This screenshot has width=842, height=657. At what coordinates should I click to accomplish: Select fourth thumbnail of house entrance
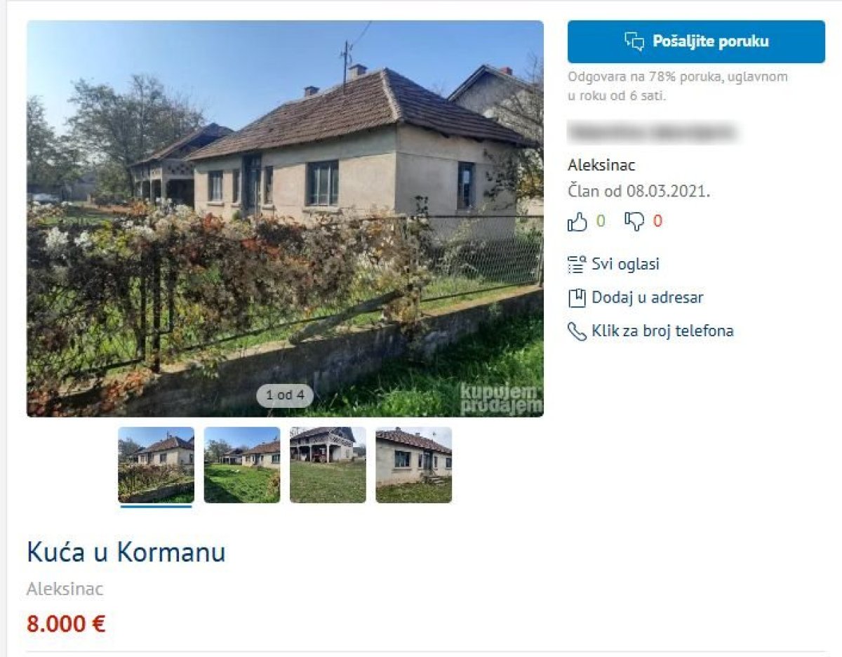pyautogui.click(x=414, y=465)
